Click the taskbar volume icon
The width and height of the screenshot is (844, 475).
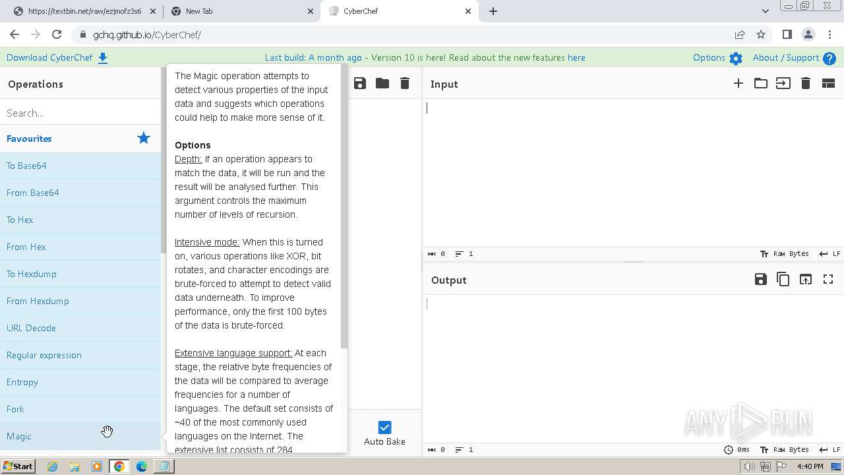point(749,466)
